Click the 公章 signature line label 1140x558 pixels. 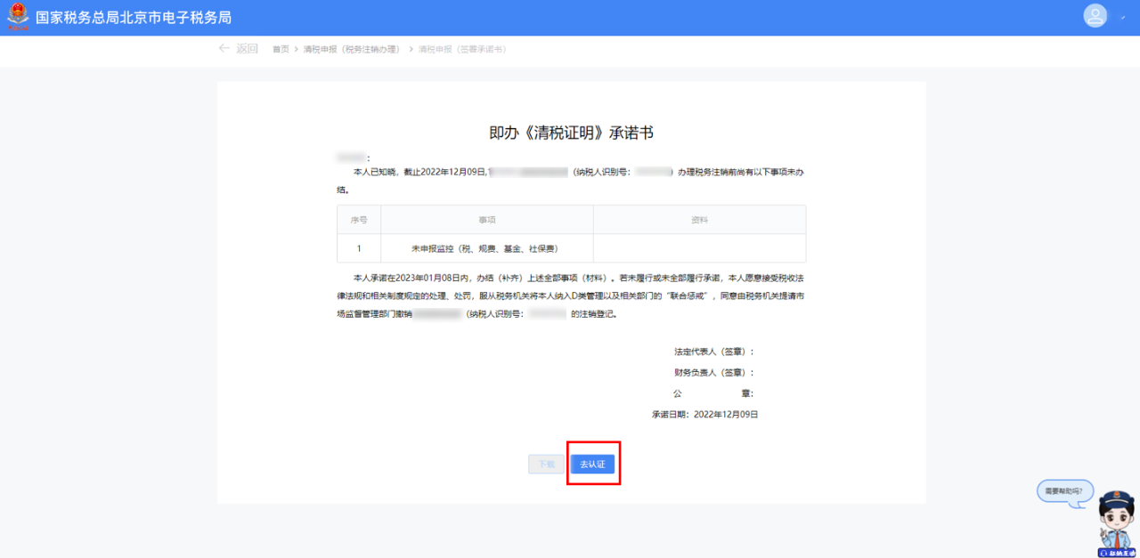point(714,393)
